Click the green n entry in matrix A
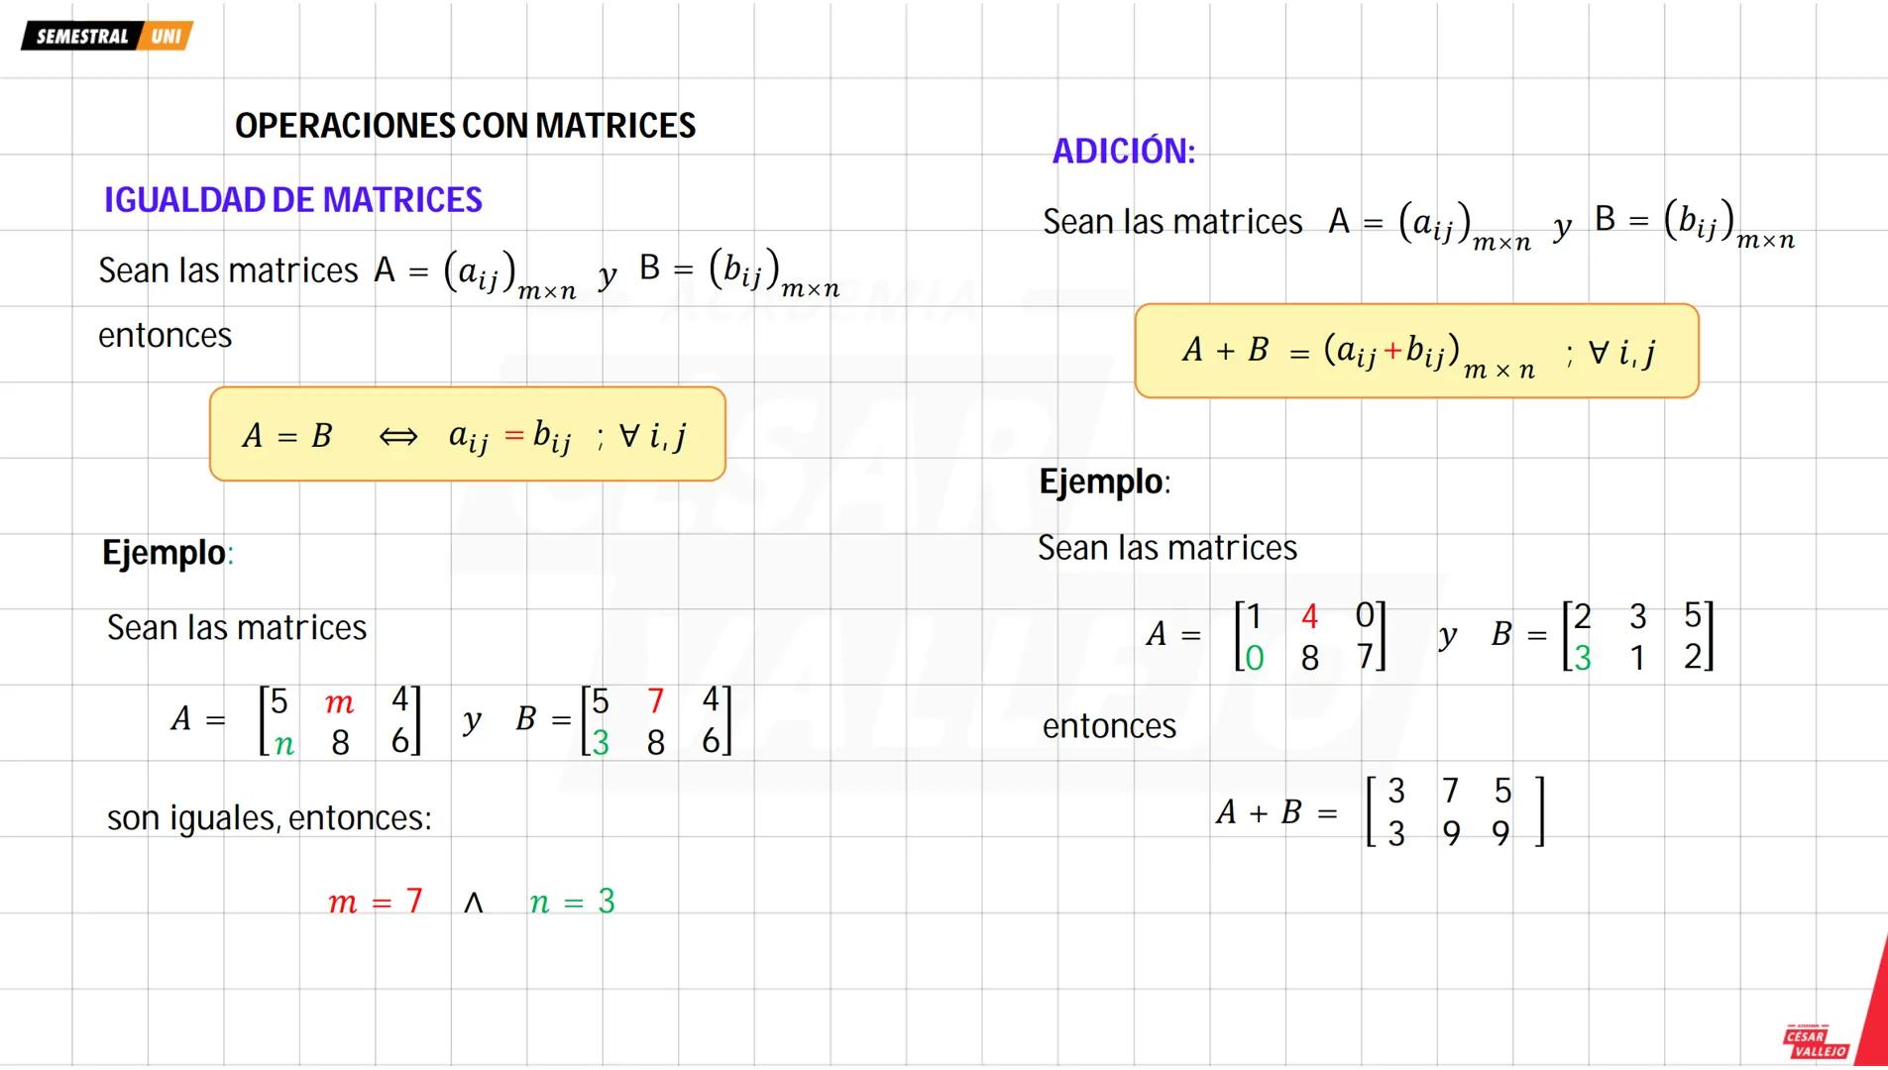This screenshot has width=1888, height=1070. 284,743
